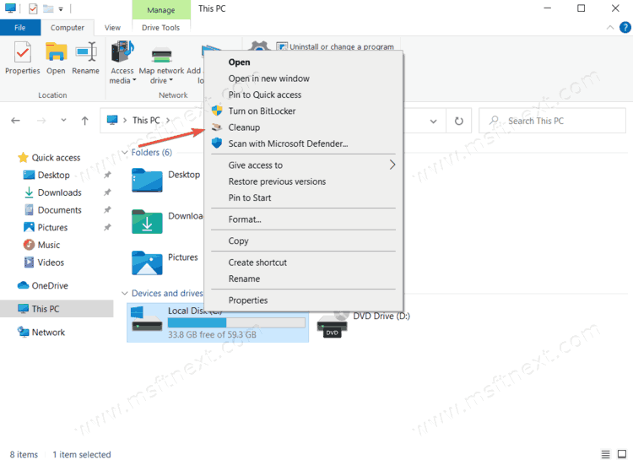The width and height of the screenshot is (633, 460).
Task: Select the Local Disk drive icon
Action: (147, 319)
